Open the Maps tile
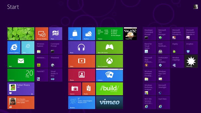201x113 pixels. (x=55, y=34)
